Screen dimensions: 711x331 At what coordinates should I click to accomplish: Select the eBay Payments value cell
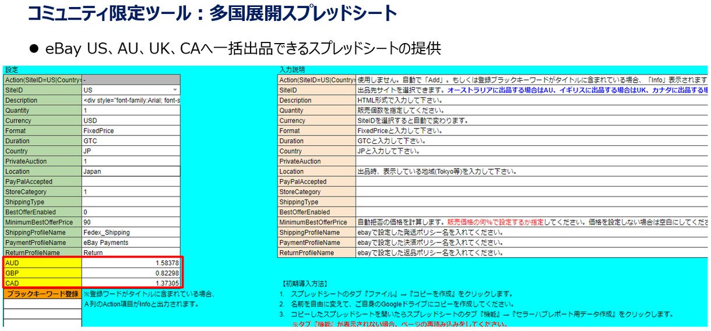[x=131, y=243]
